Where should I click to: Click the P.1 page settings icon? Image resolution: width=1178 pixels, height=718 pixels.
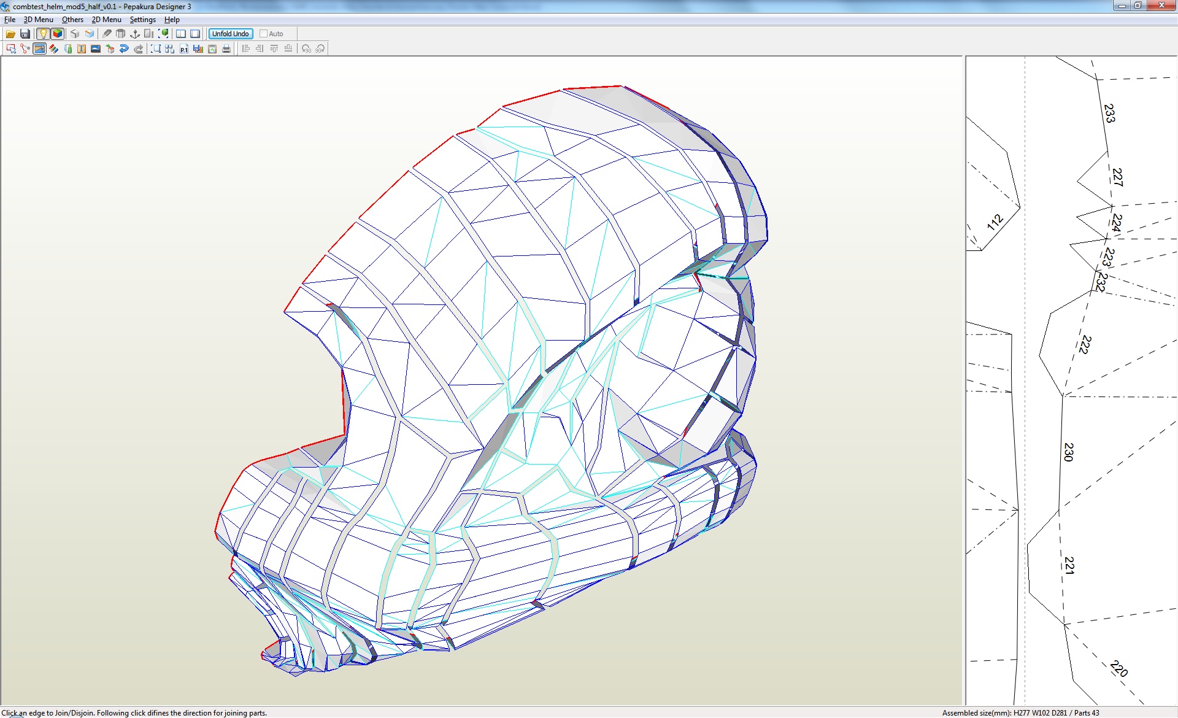click(184, 48)
